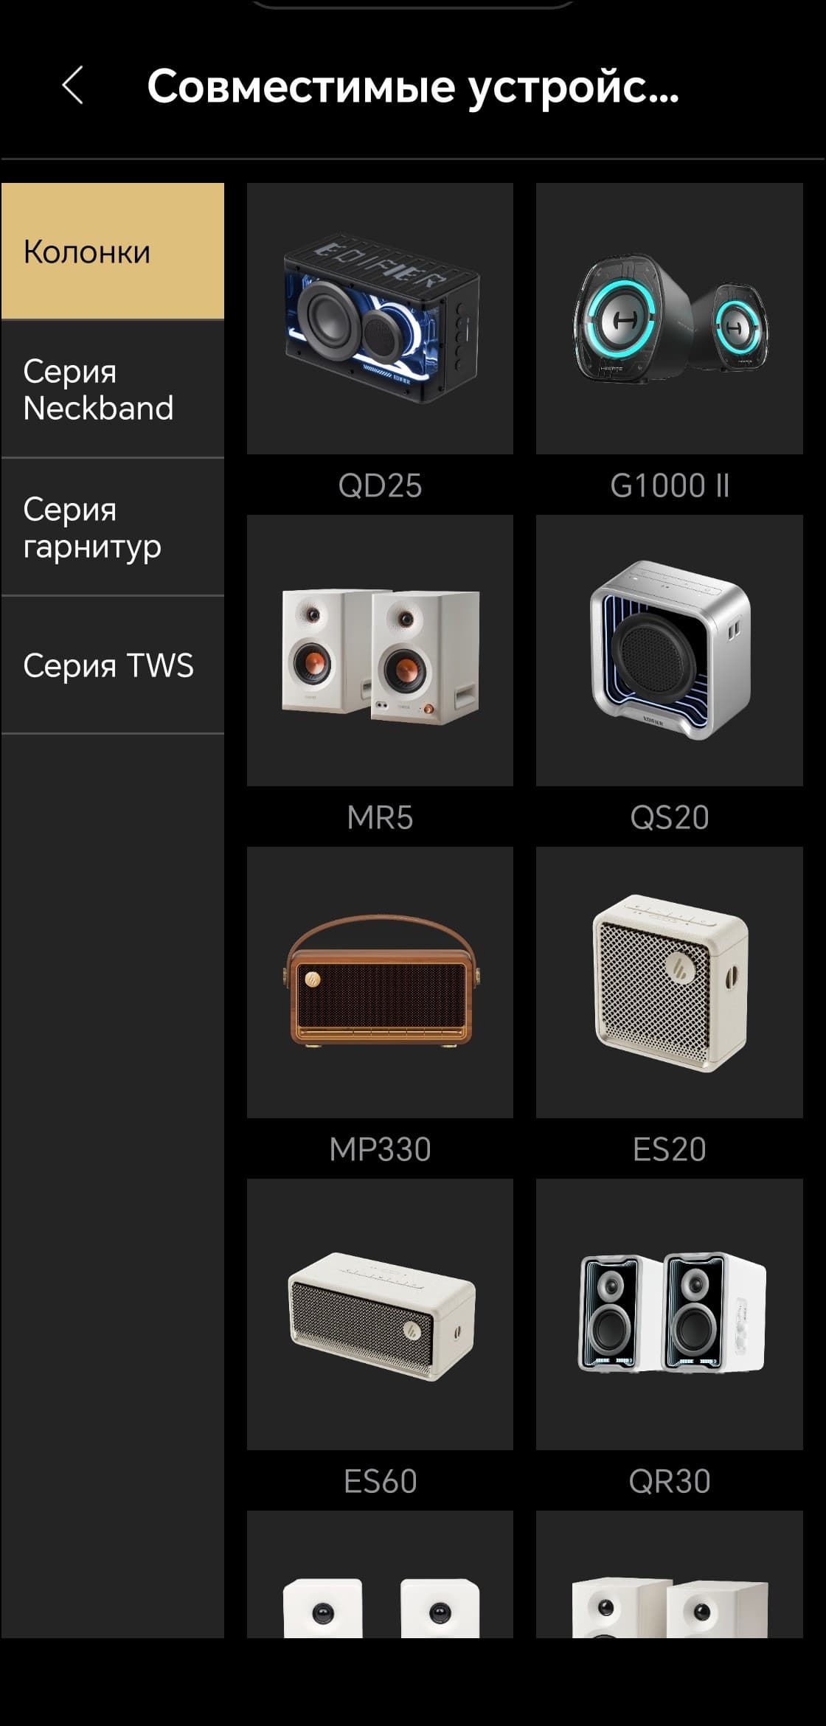The width and height of the screenshot is (826, 1726).
Task: Select the QR30 speakers image
Action: [x=670, y=1314]
